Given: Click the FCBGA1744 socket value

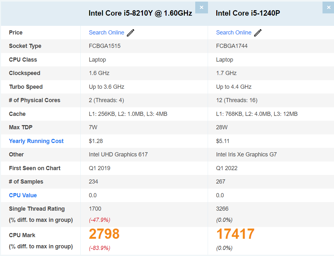Looking at the screenshot, I should point(232,46).
